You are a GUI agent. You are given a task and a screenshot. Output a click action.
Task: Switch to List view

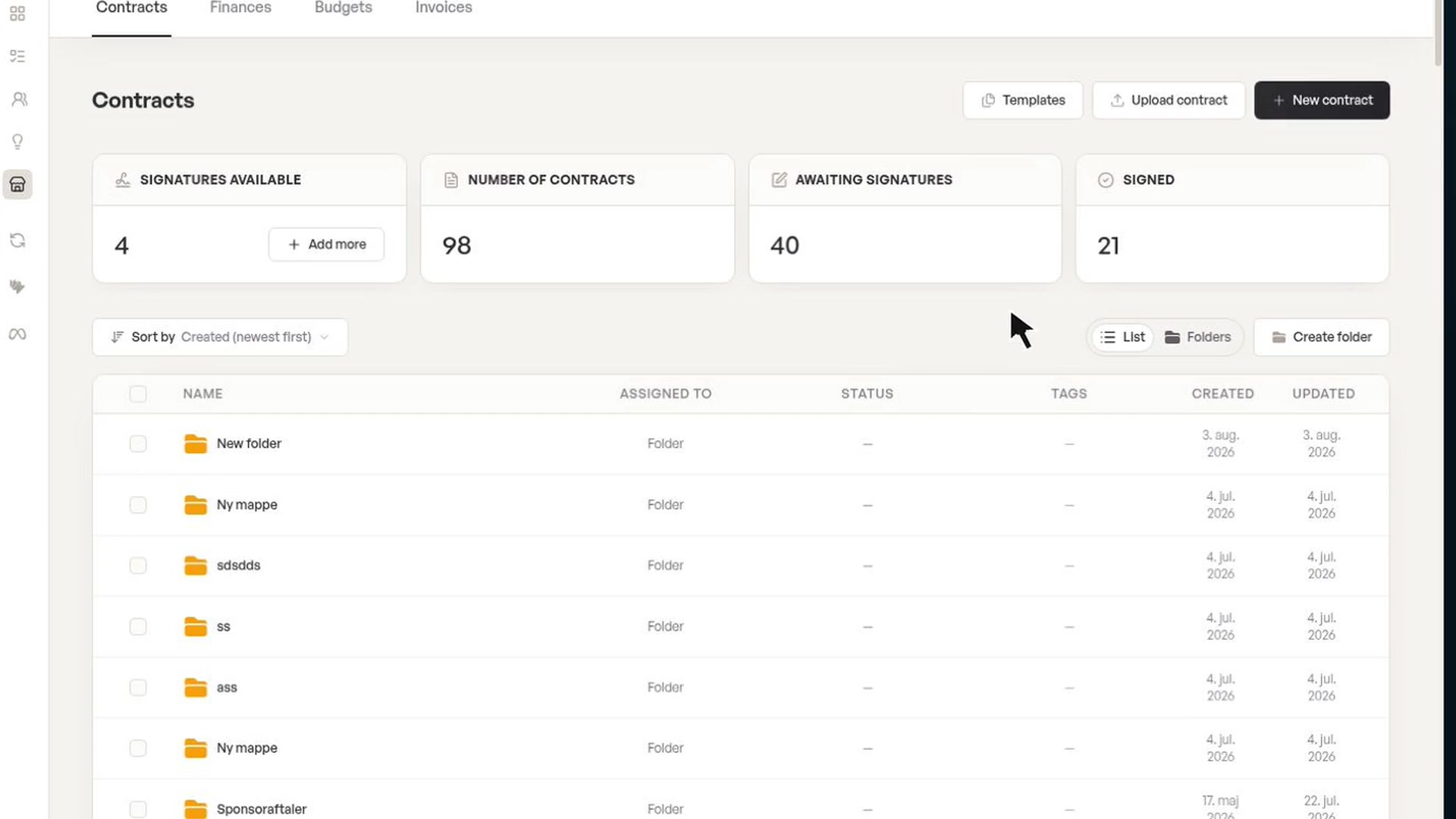[x=1122, y=337]
